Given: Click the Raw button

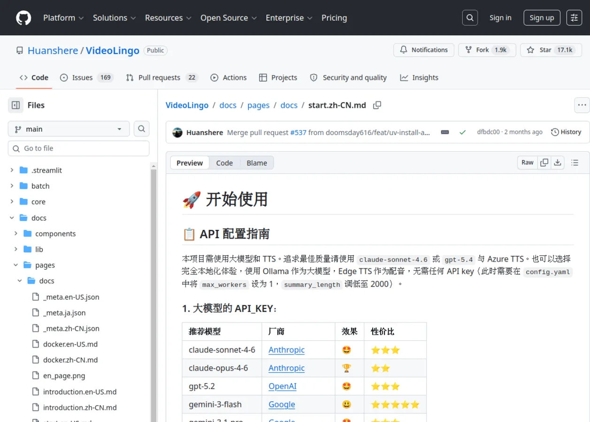Looking at the screenshot, I should [528, 163].
